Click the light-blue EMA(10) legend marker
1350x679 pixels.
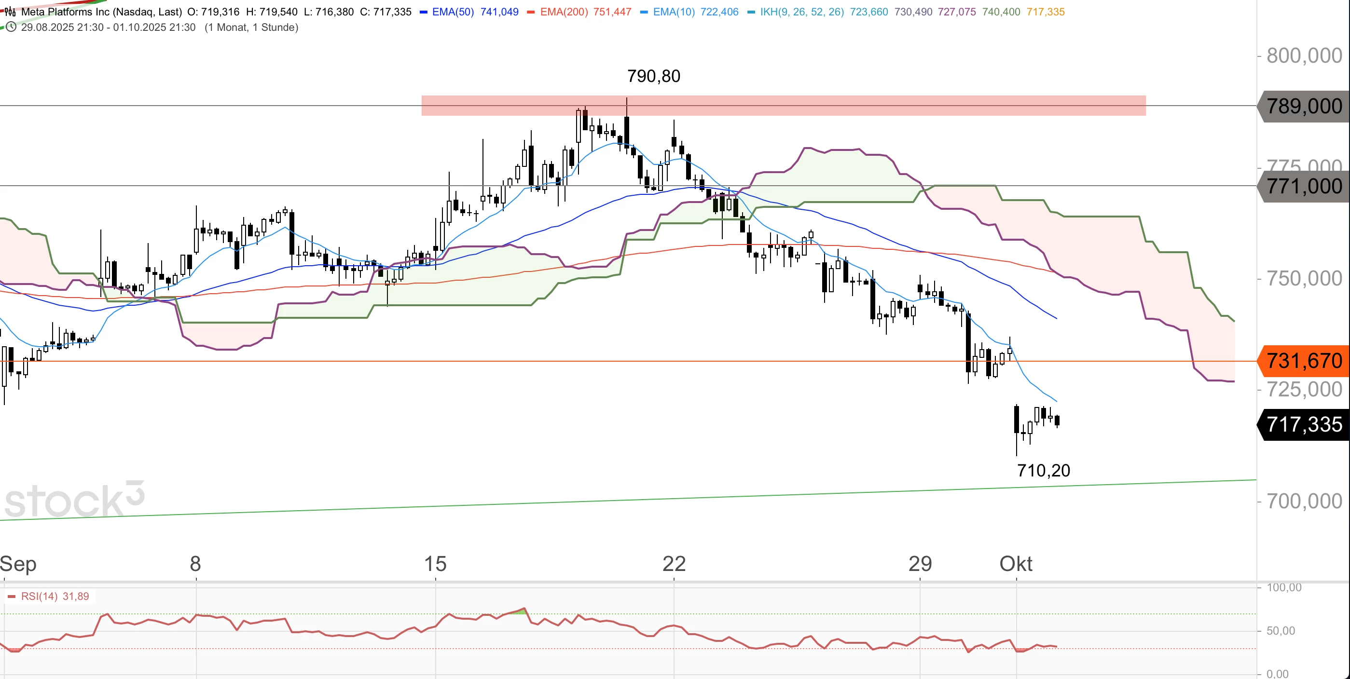click(644, 12)
